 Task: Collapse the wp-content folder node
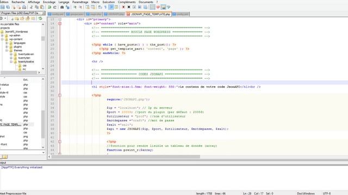click(x=2, y=39)
